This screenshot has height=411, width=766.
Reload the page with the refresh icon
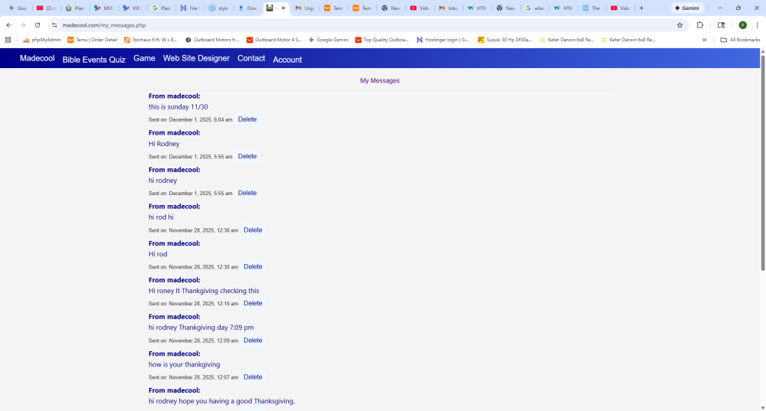[38, 24]
